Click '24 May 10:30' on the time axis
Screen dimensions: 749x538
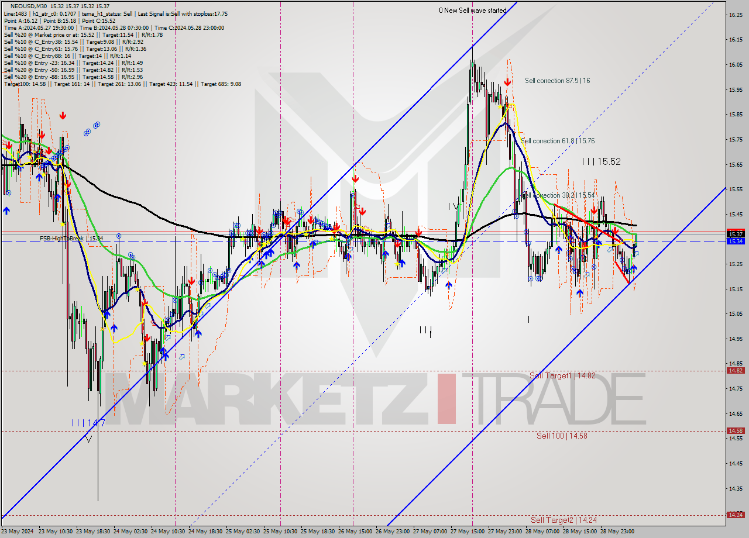pyautogui.click(x=167, y=532)
